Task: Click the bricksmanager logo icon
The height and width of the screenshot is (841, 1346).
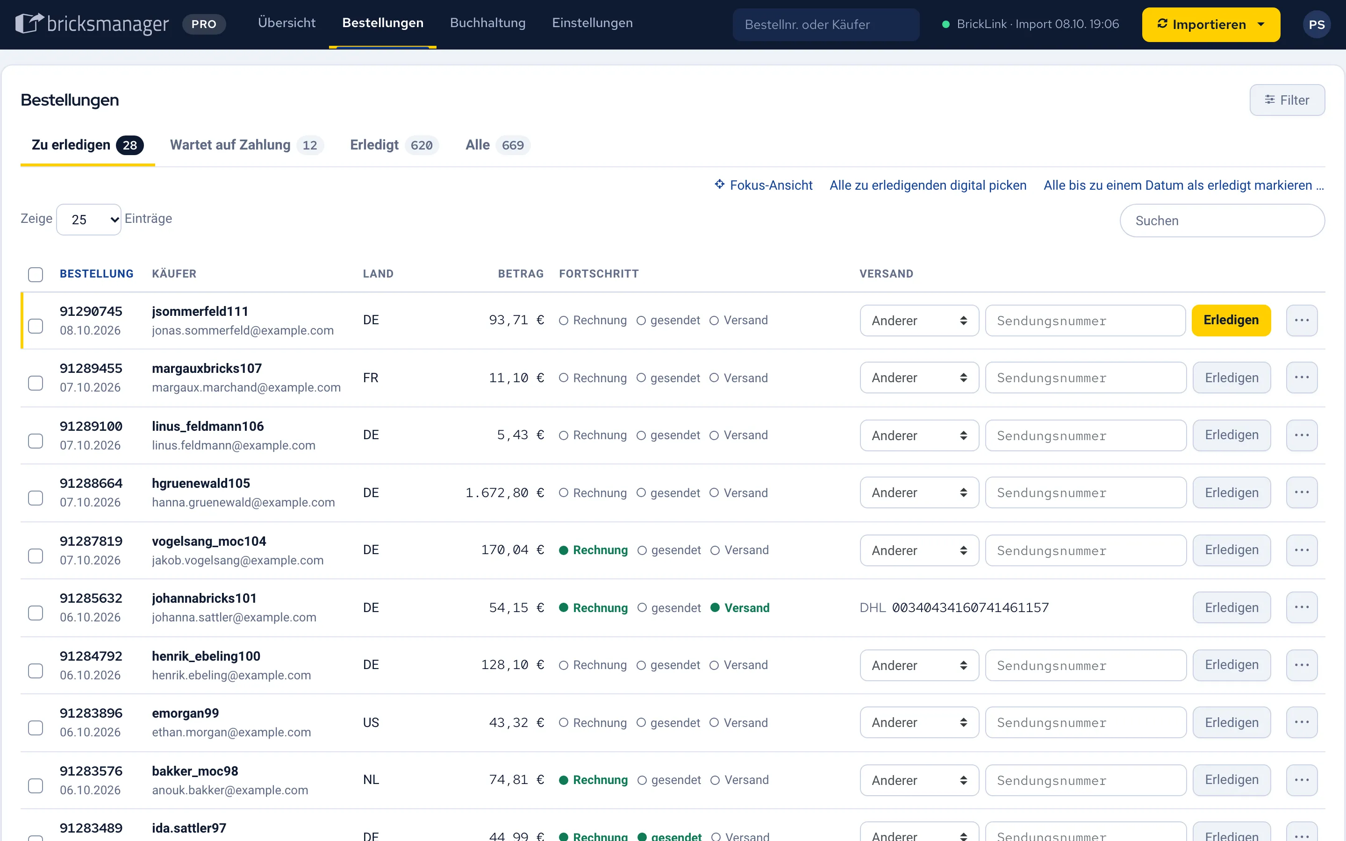Action: click(x=29, y=23)
